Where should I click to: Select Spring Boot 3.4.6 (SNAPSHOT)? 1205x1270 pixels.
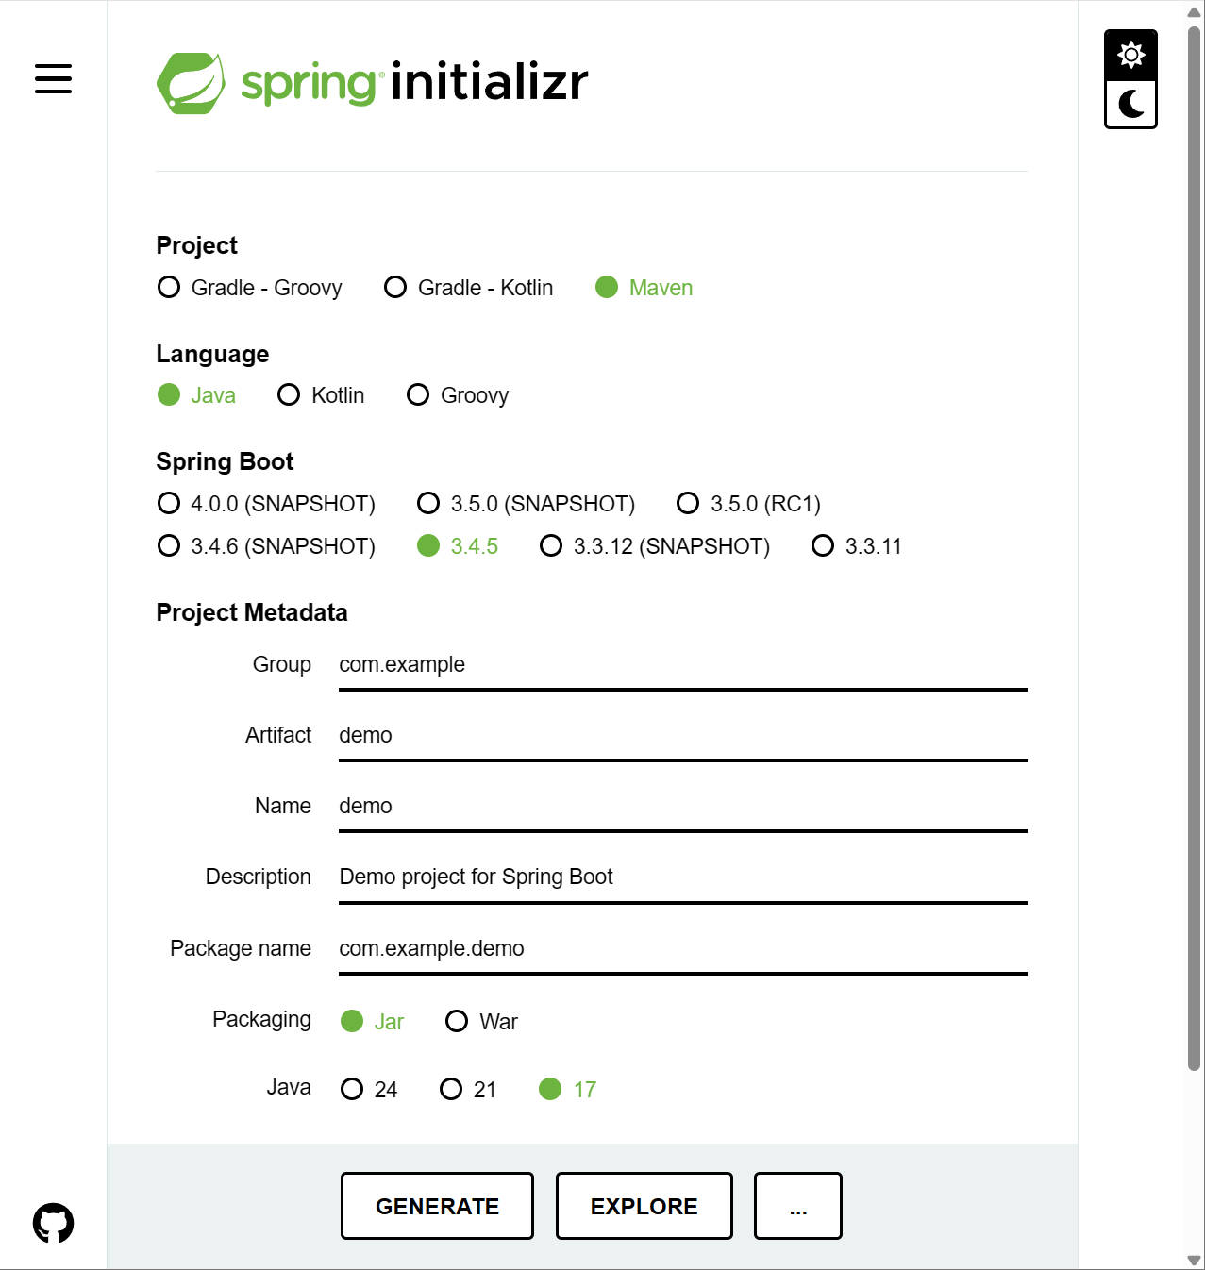(x=266, y=546)
